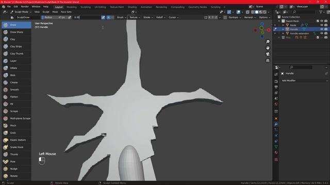The height and width of the screenshot is (185, 330).
Task: Toggle the viewport camera view icon
Action: (268, 54)
